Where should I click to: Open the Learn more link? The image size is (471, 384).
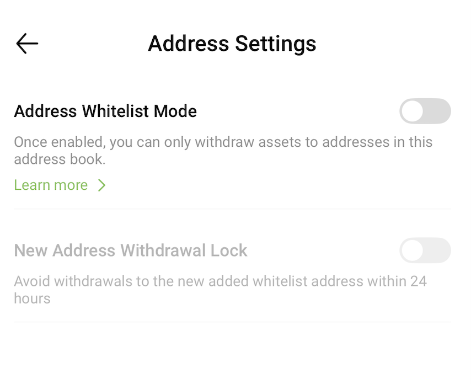point(51,185)
